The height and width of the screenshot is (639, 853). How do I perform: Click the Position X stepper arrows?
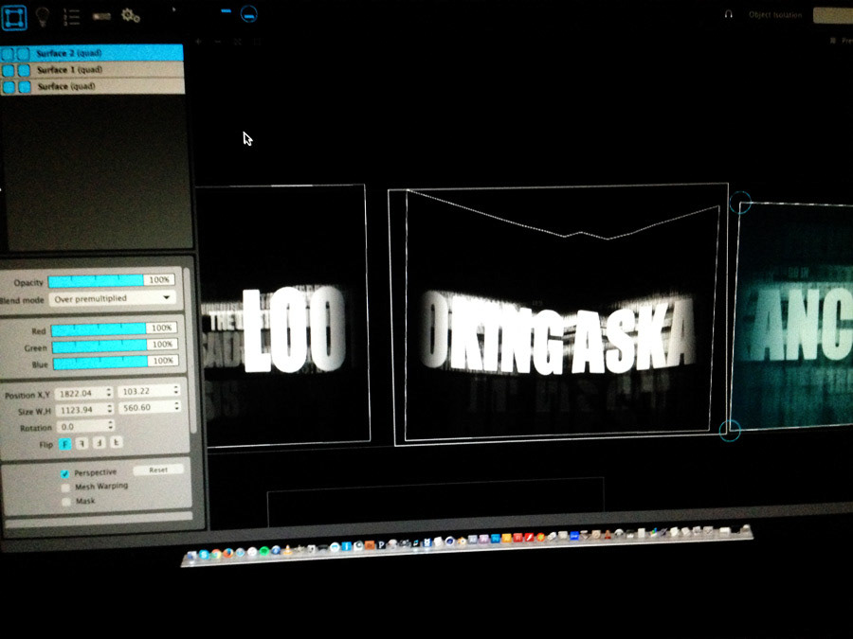109,392
